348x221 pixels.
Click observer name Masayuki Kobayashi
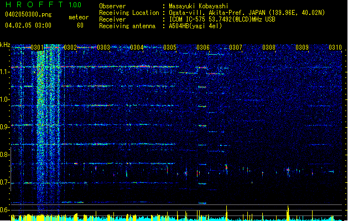pos(198,6)
